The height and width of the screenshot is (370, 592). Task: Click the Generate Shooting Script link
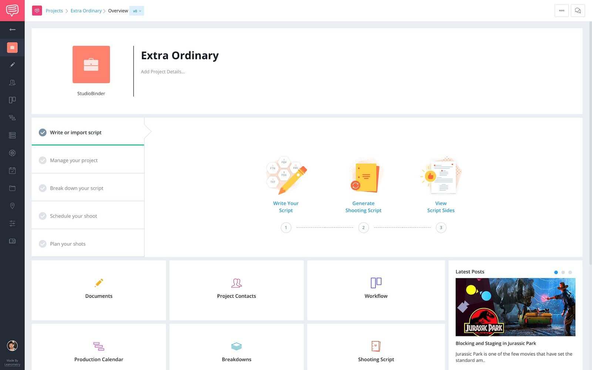click(x=363, y=207)
